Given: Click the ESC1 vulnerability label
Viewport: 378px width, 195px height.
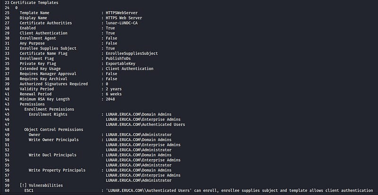Looking at the screenshot, I should click(x=29, y=190).
